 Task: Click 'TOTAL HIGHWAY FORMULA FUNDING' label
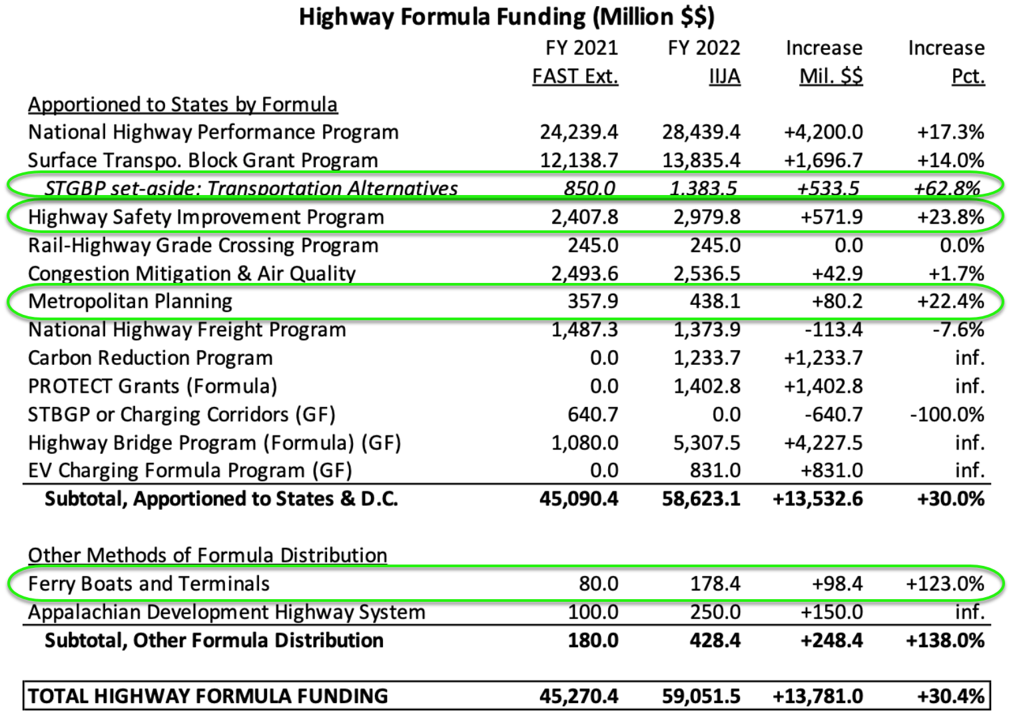(208, 696)
